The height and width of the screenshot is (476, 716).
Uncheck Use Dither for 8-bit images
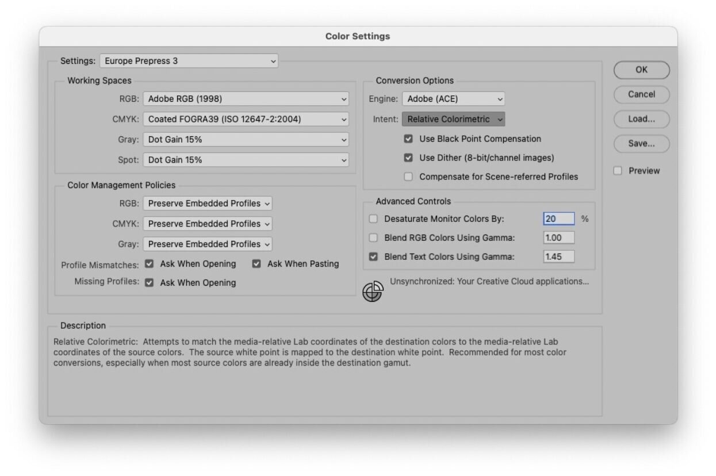[x=408, y=158]
